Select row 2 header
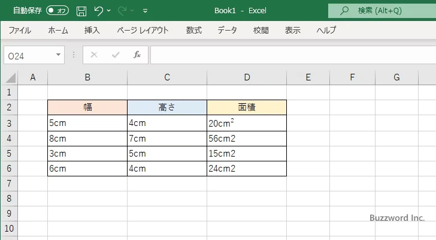Image resolution: width=436 pixels, height=240 pixels. (x=9, y=107)
